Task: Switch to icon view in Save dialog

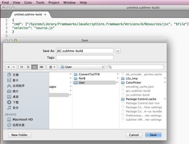Action: tap(22, 67)
